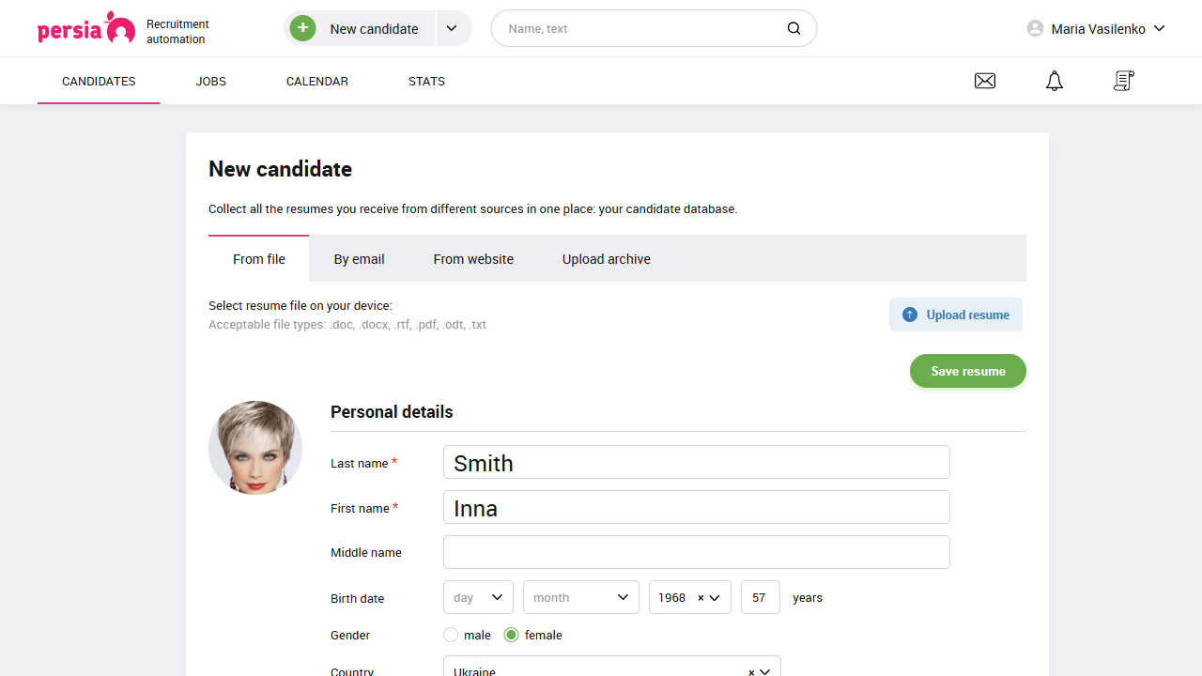This screenshot has width=1202, height=676.
Task: Open the day dropdown for birth date
Action: (478, 597)
